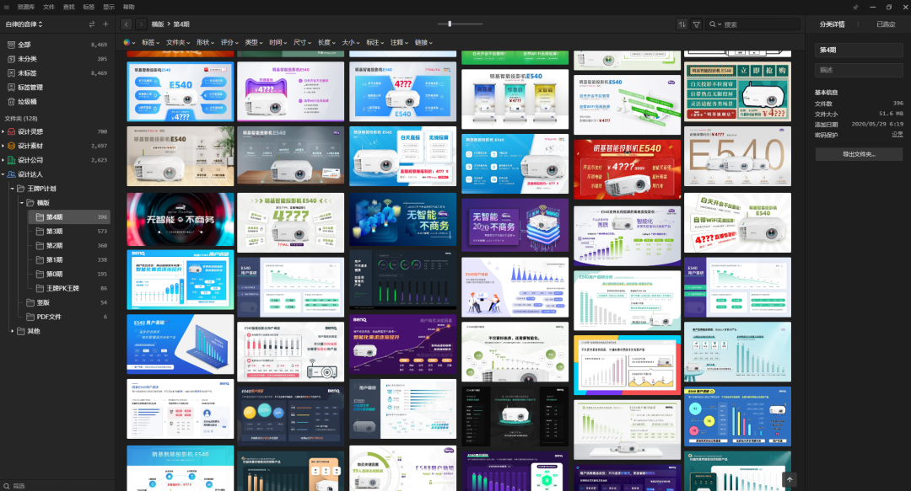Click the sidebar filter search icon
Viewport: 911px width, 491px height.
click(x=7, y=486)
